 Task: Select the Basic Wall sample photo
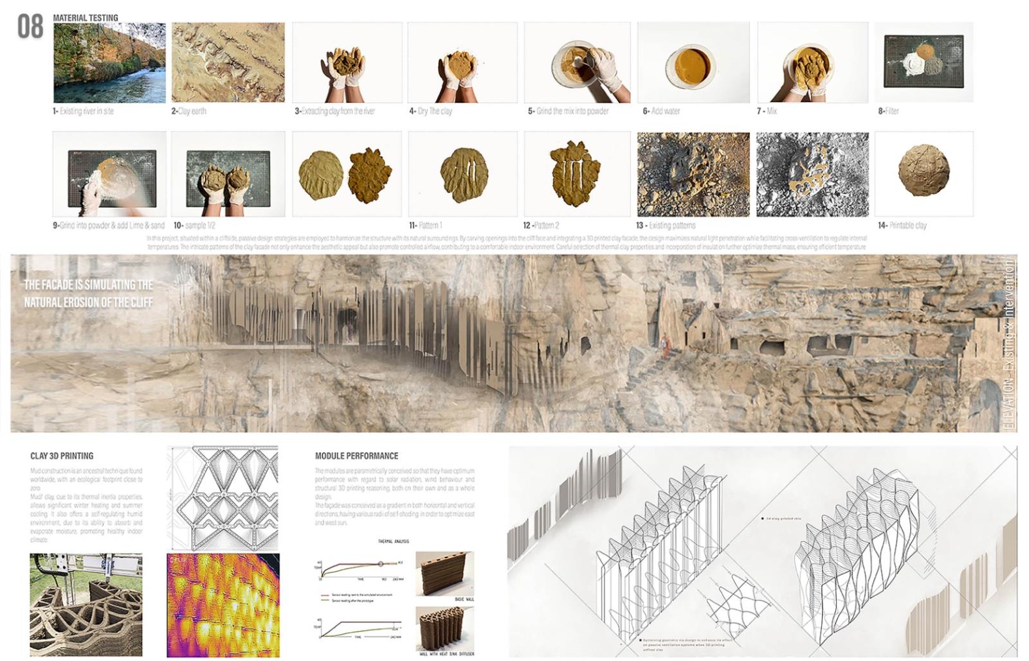click(444, 572)
